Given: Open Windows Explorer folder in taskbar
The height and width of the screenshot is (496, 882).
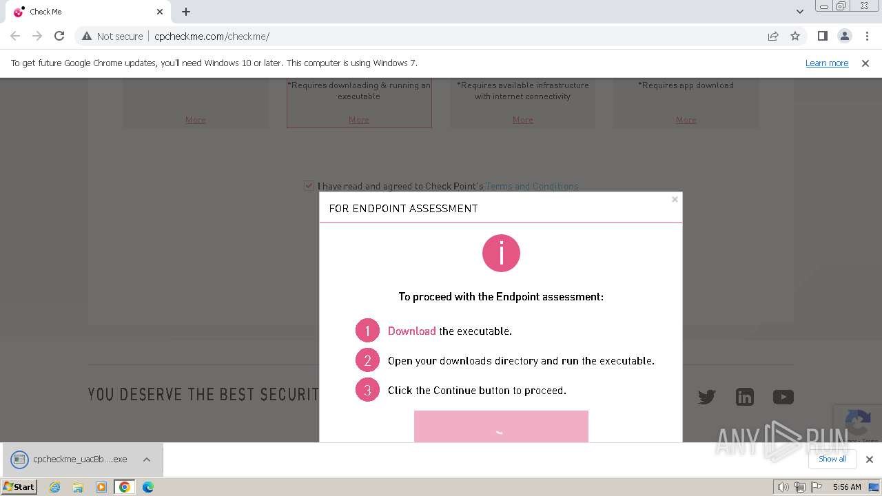Looking at the screenshot, I should pos(78,487).
